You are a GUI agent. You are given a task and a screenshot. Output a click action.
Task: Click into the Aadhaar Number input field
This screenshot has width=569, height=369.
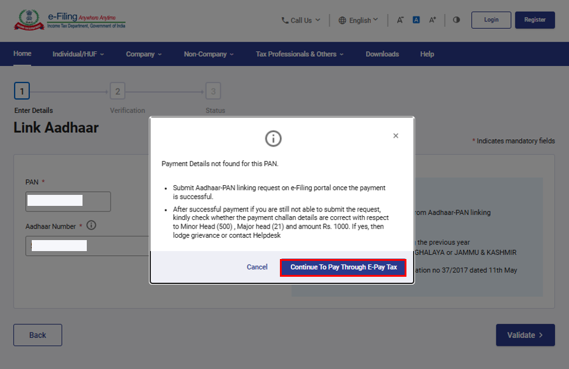(x=87, y=246)
